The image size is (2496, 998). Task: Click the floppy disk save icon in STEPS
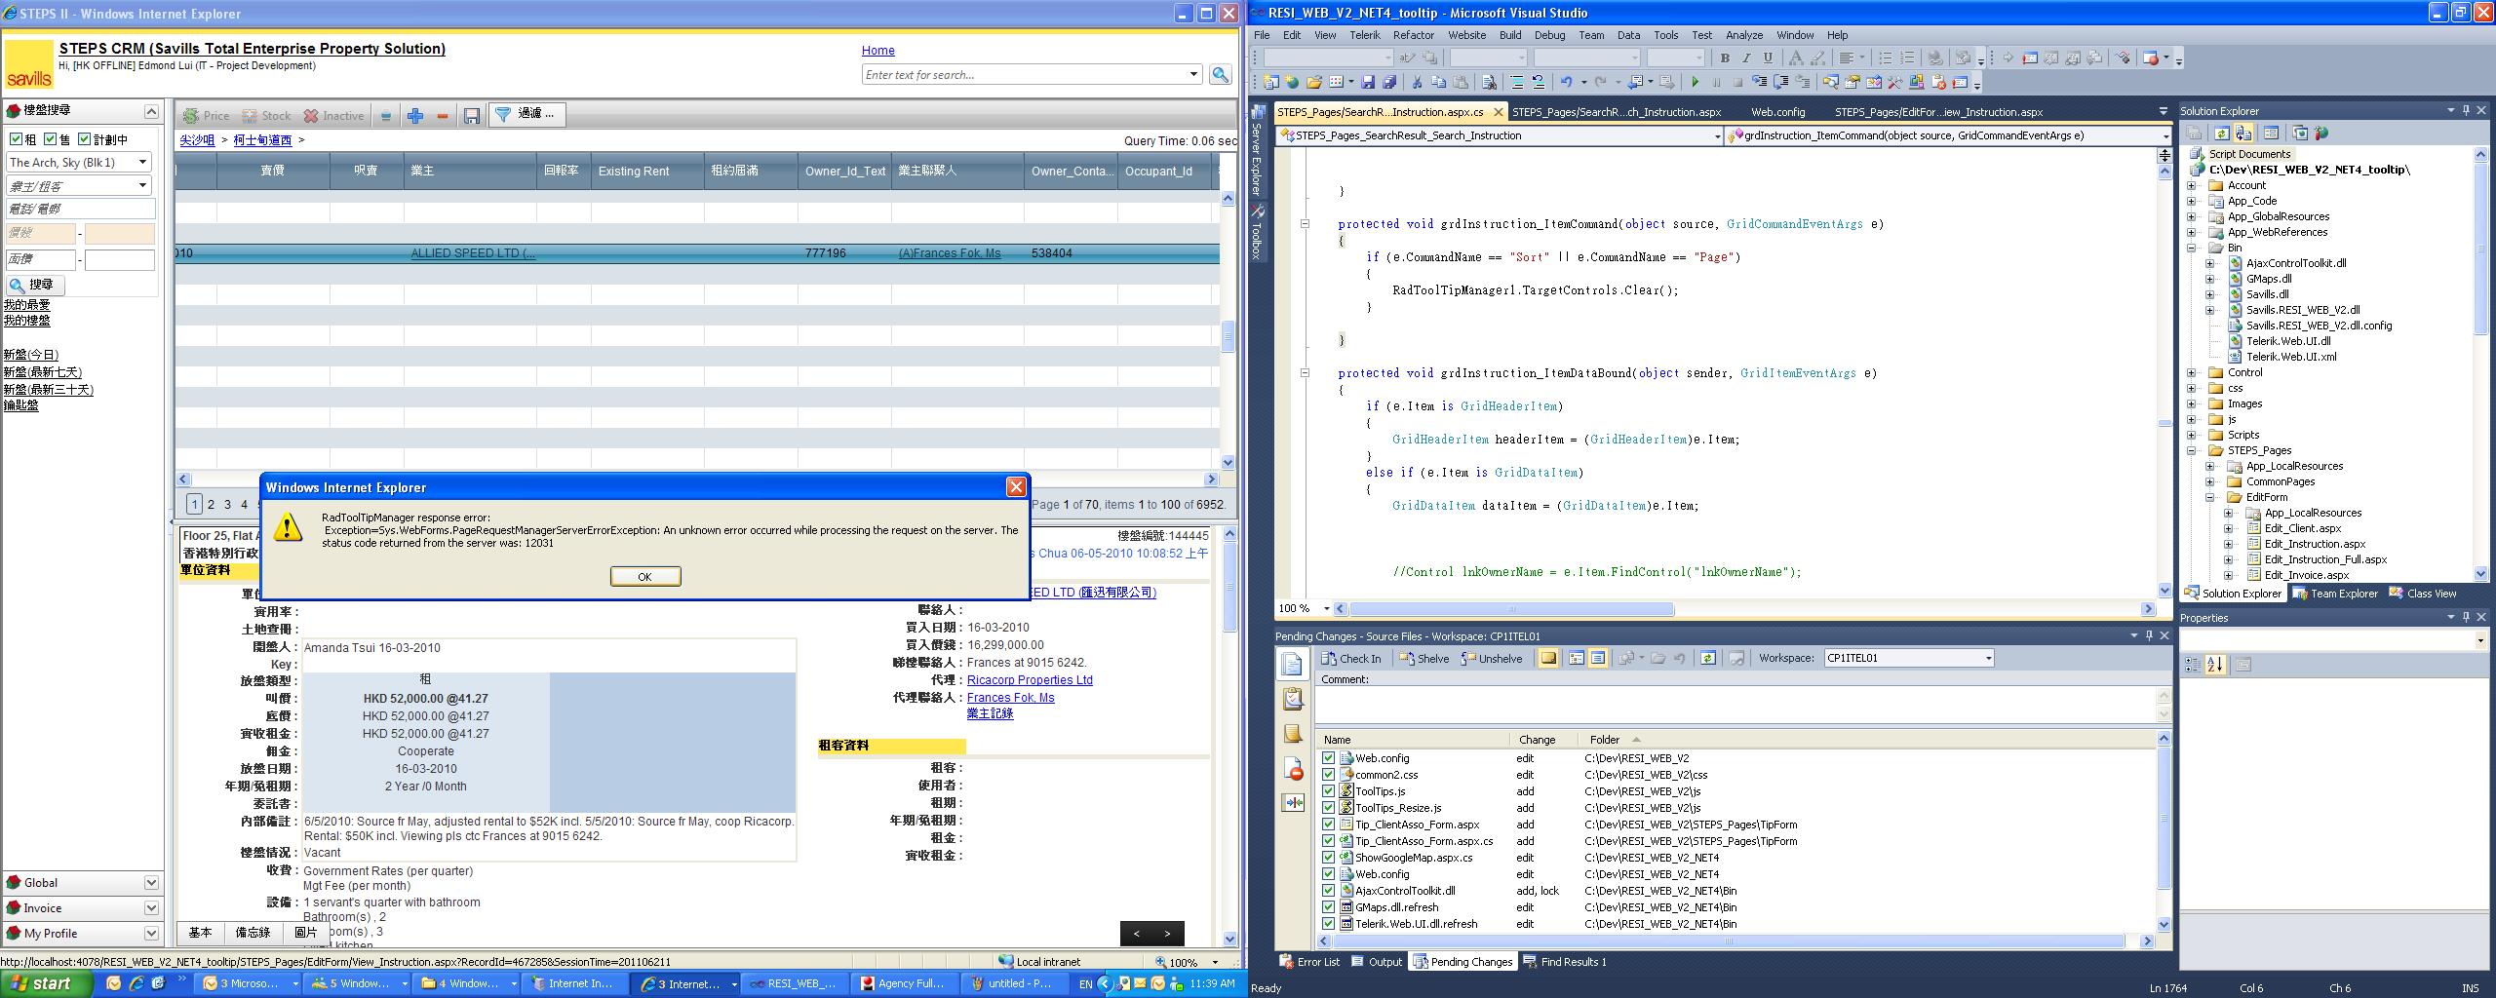coord(472,116)
